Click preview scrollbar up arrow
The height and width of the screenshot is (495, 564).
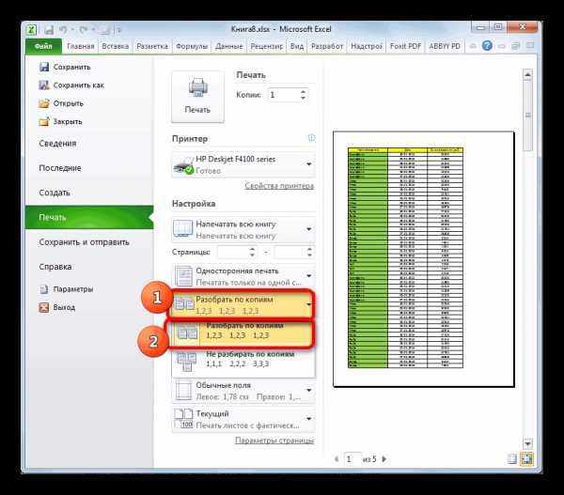527,75
